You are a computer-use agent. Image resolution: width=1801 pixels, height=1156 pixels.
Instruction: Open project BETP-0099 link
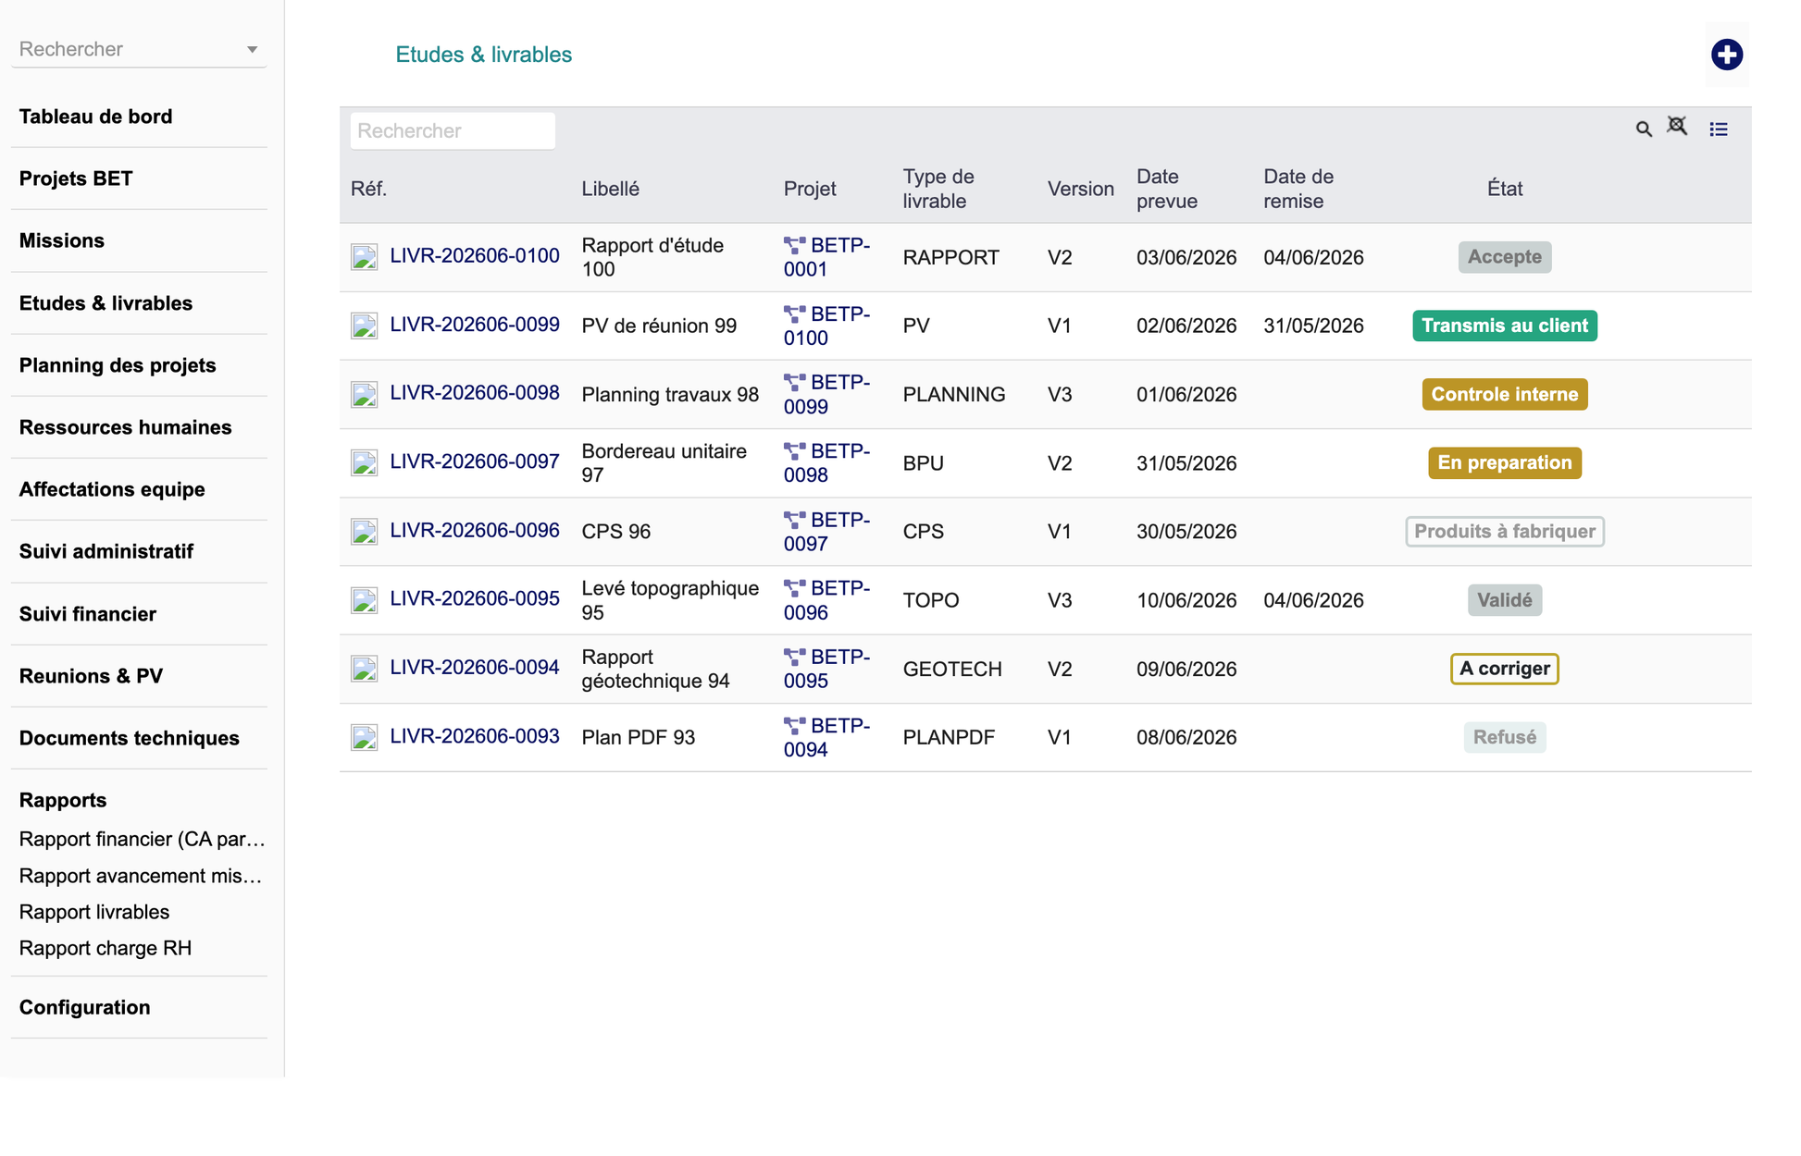click(x=826, y=394)
